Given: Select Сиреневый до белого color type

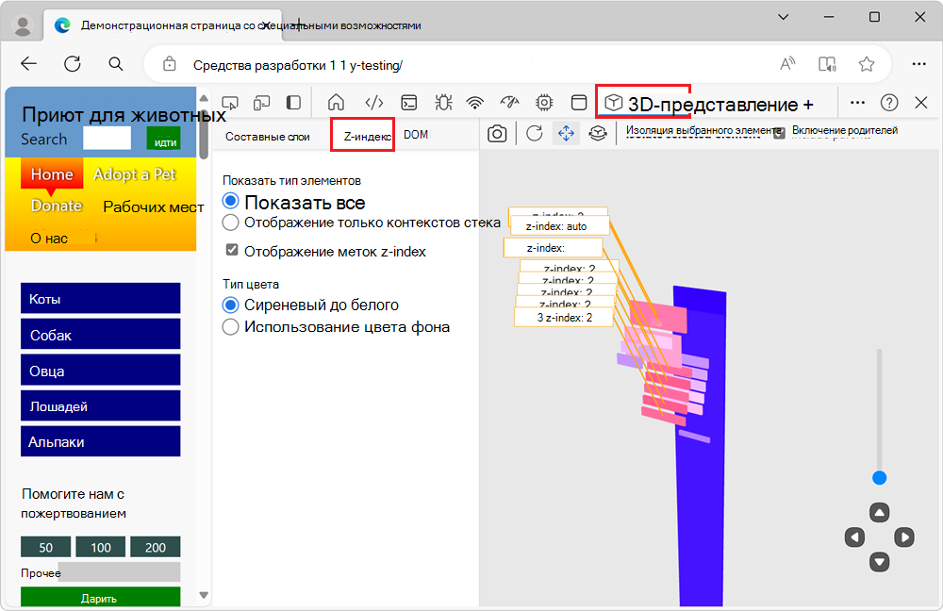Looking at the screenshot, I should point(230,305).
